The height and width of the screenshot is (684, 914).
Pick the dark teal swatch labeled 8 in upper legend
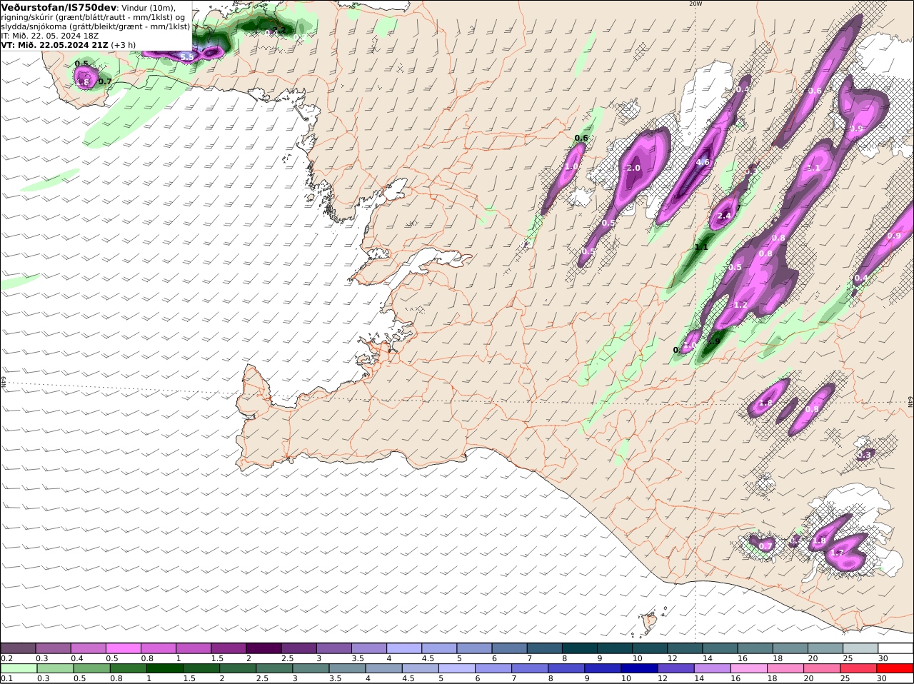(580, 648)
